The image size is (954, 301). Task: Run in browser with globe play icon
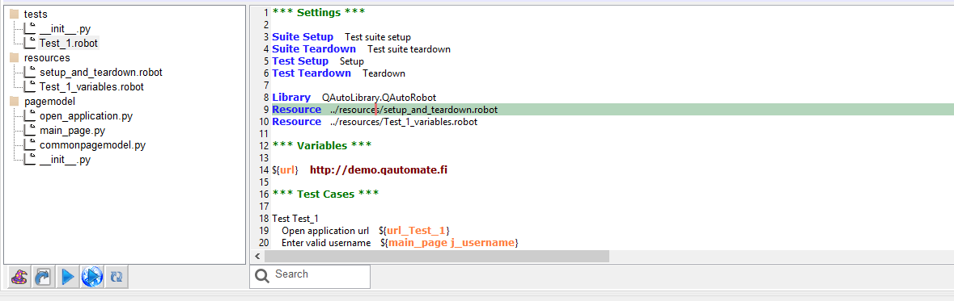coord(92,277)
